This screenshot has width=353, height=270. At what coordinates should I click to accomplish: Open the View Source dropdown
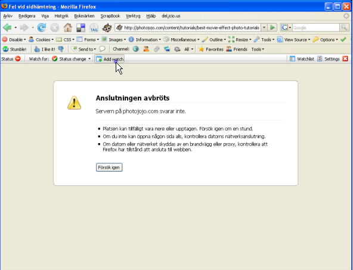pyautogui.click(x=293, y=39)
